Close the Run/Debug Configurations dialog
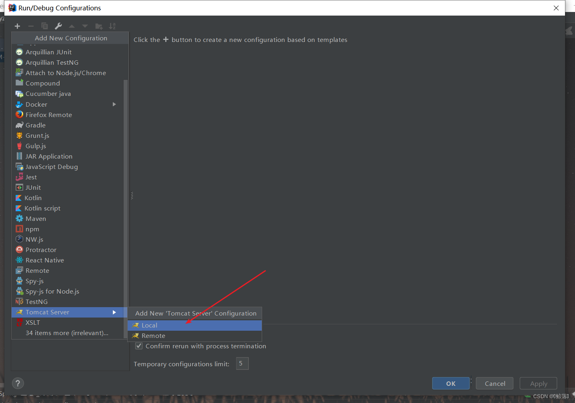The height and width of the screenshot is (403, 575). click(x=556, y=8)
